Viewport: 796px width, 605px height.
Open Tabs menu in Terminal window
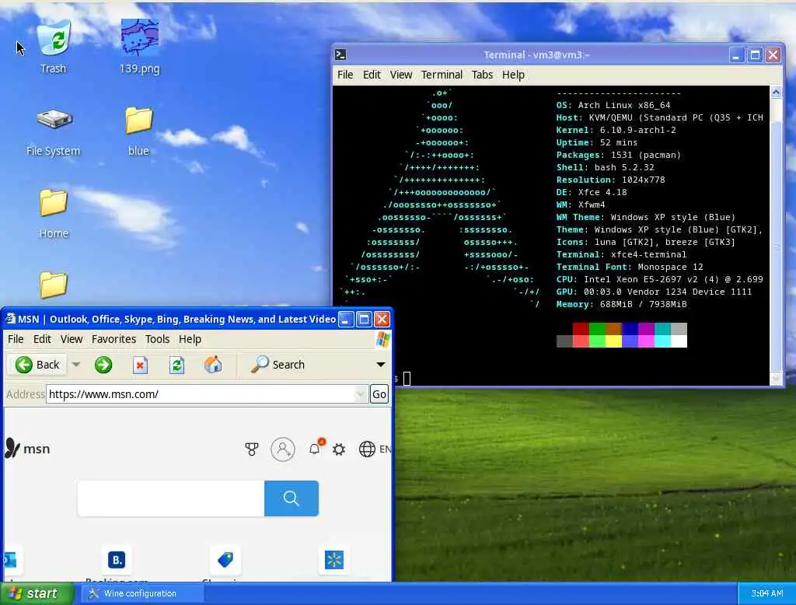(x=482, y=75)
